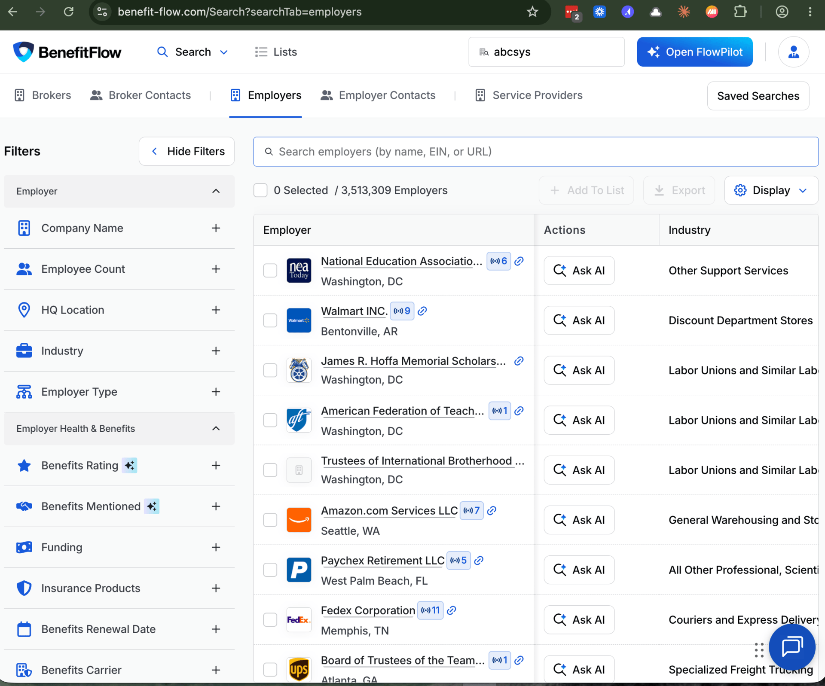Click the Paychex company logo
This screenshot has height=686, width=825.
click(299, 570)
